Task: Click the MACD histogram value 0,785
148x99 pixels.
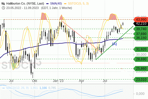Action: tap(52, 88)
